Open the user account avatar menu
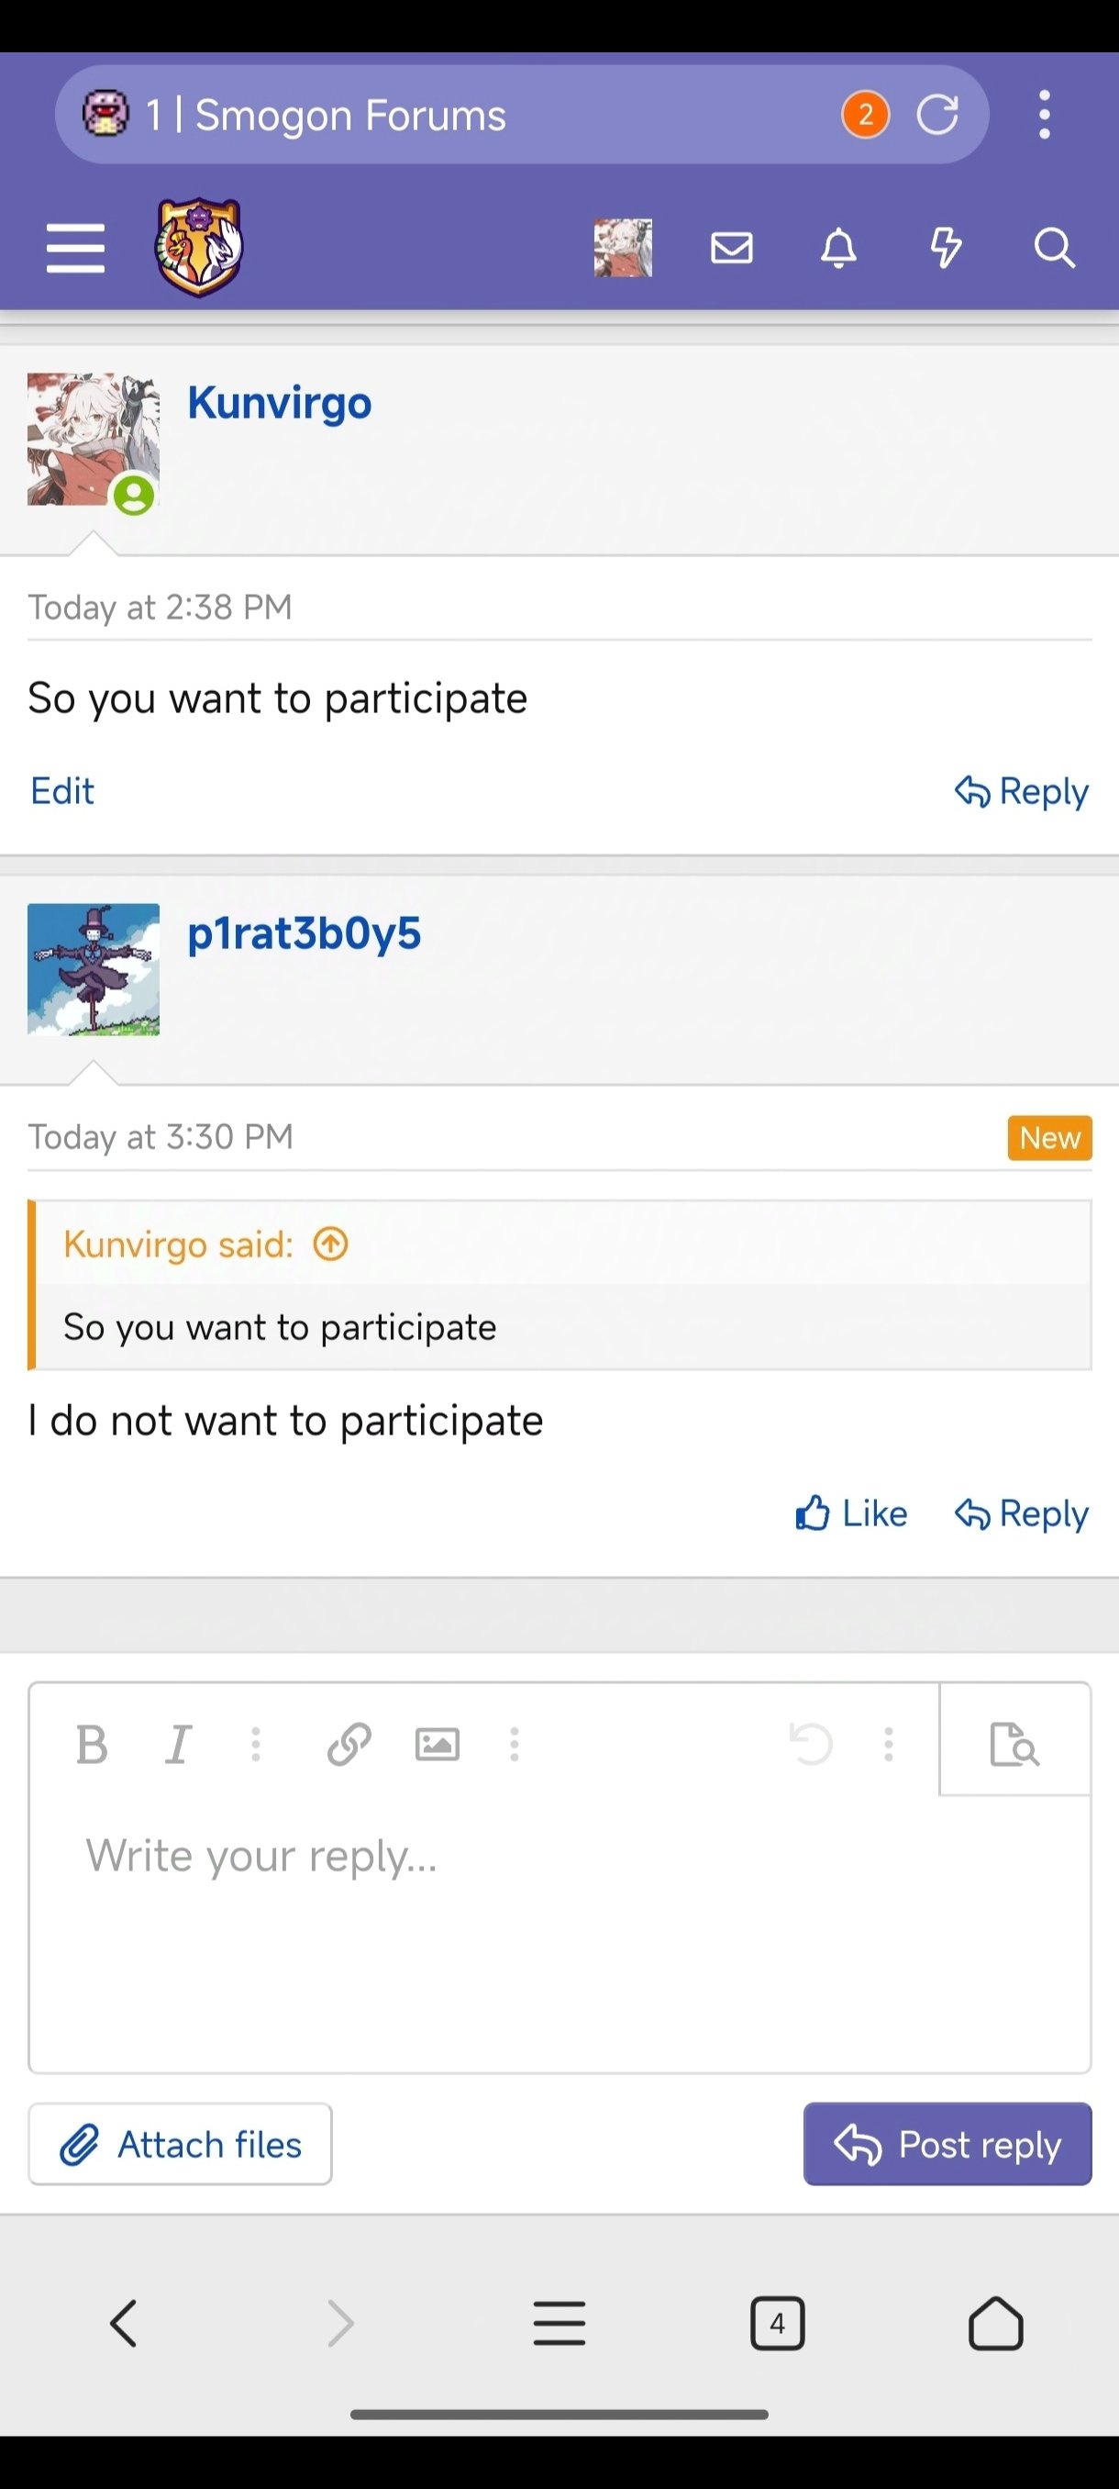Viewport: 1119px width, 2489px height. [x=623, y=249]
